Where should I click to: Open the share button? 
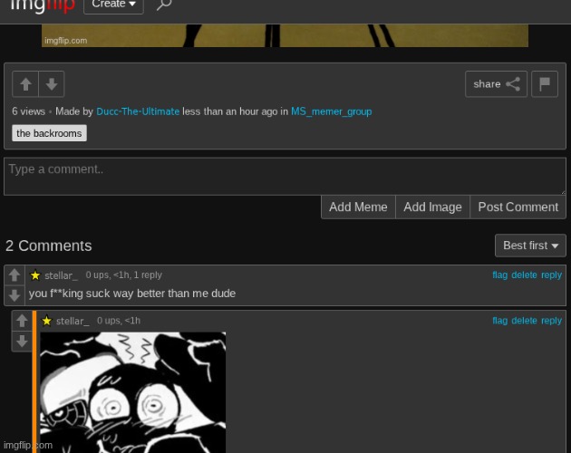(x=496, y=84)
